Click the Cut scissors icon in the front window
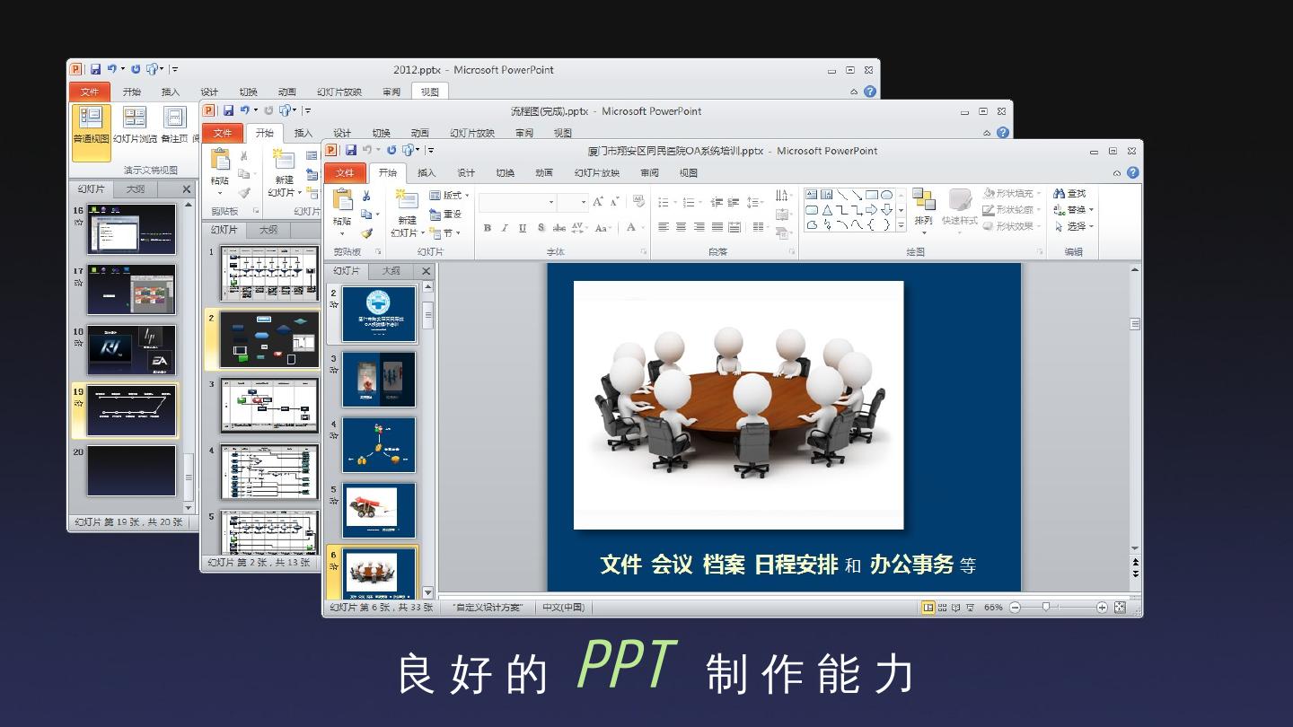 (366, 196)
